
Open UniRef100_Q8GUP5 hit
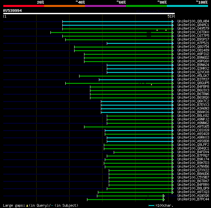[193, 83]
